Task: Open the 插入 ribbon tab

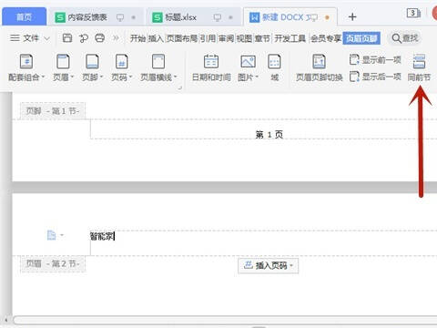Action: pos(156,38)
